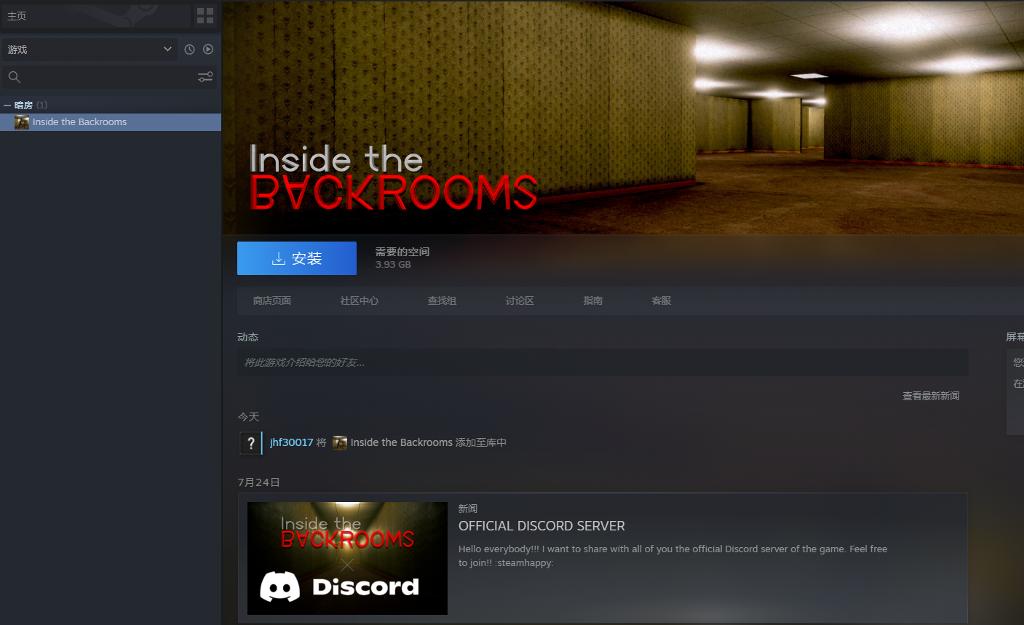Click the activity share text field
The height and width of the screenshot is (625, 1024).
[x=603, y=362]
